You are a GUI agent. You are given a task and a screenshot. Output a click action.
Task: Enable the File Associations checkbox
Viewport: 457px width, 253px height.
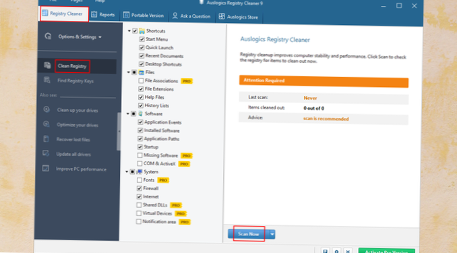pos(141,80)
